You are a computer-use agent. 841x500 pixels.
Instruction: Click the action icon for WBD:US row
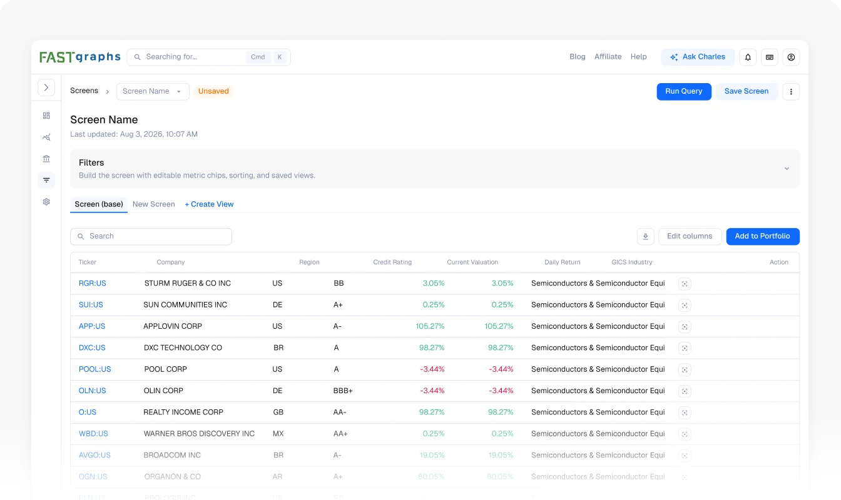685,434
